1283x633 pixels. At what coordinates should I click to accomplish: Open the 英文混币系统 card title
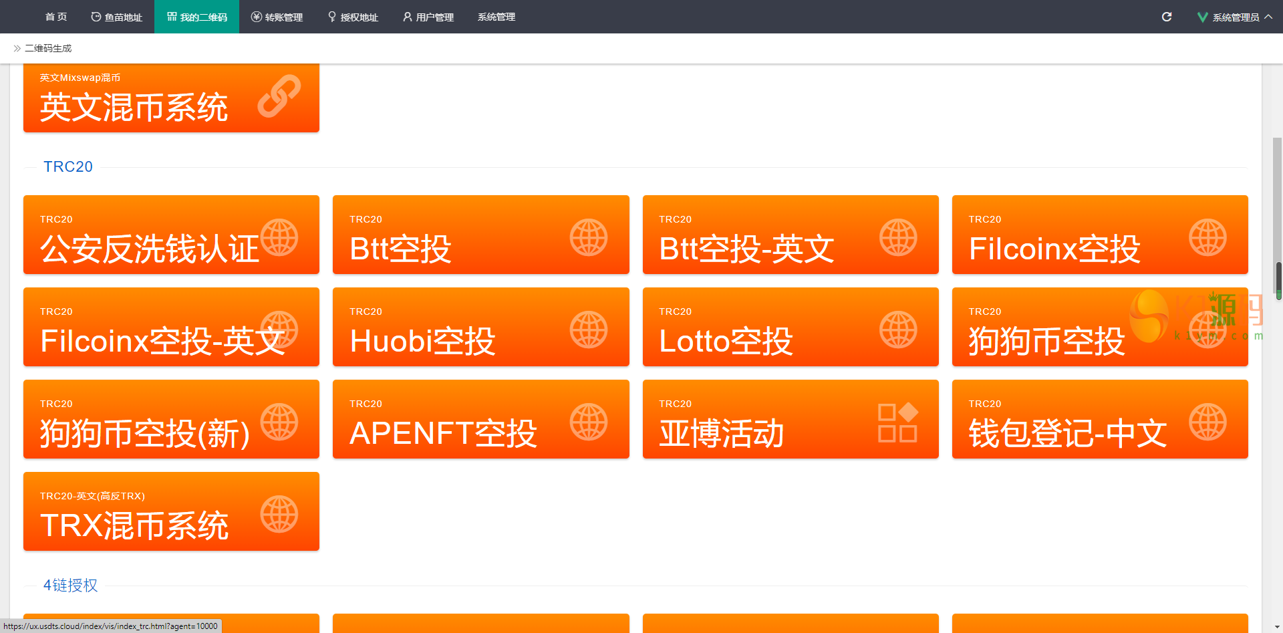pos(134,108)
